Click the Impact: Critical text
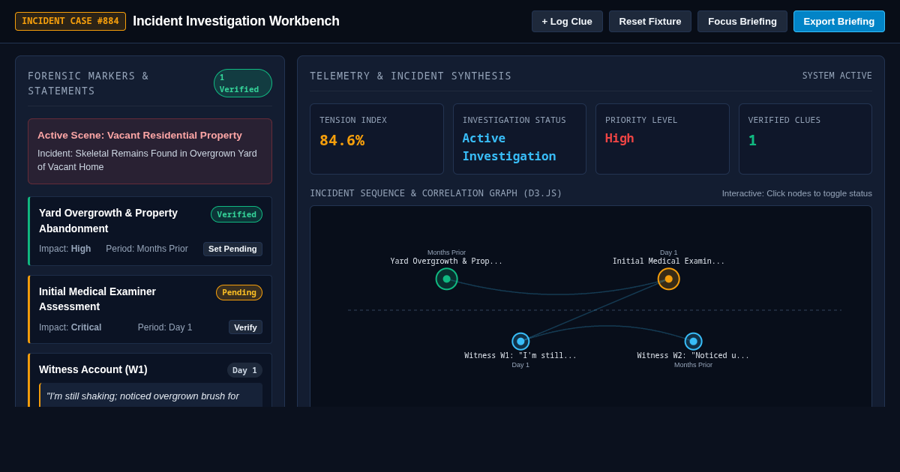Viewport: 900px width, 472px height. (x=70, y=327)
